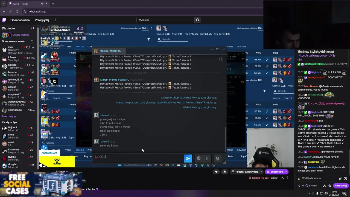This screenshot has width=350, height=197.
Task: Toggle channel notifications bell
Action: click(x=225, y=172)
